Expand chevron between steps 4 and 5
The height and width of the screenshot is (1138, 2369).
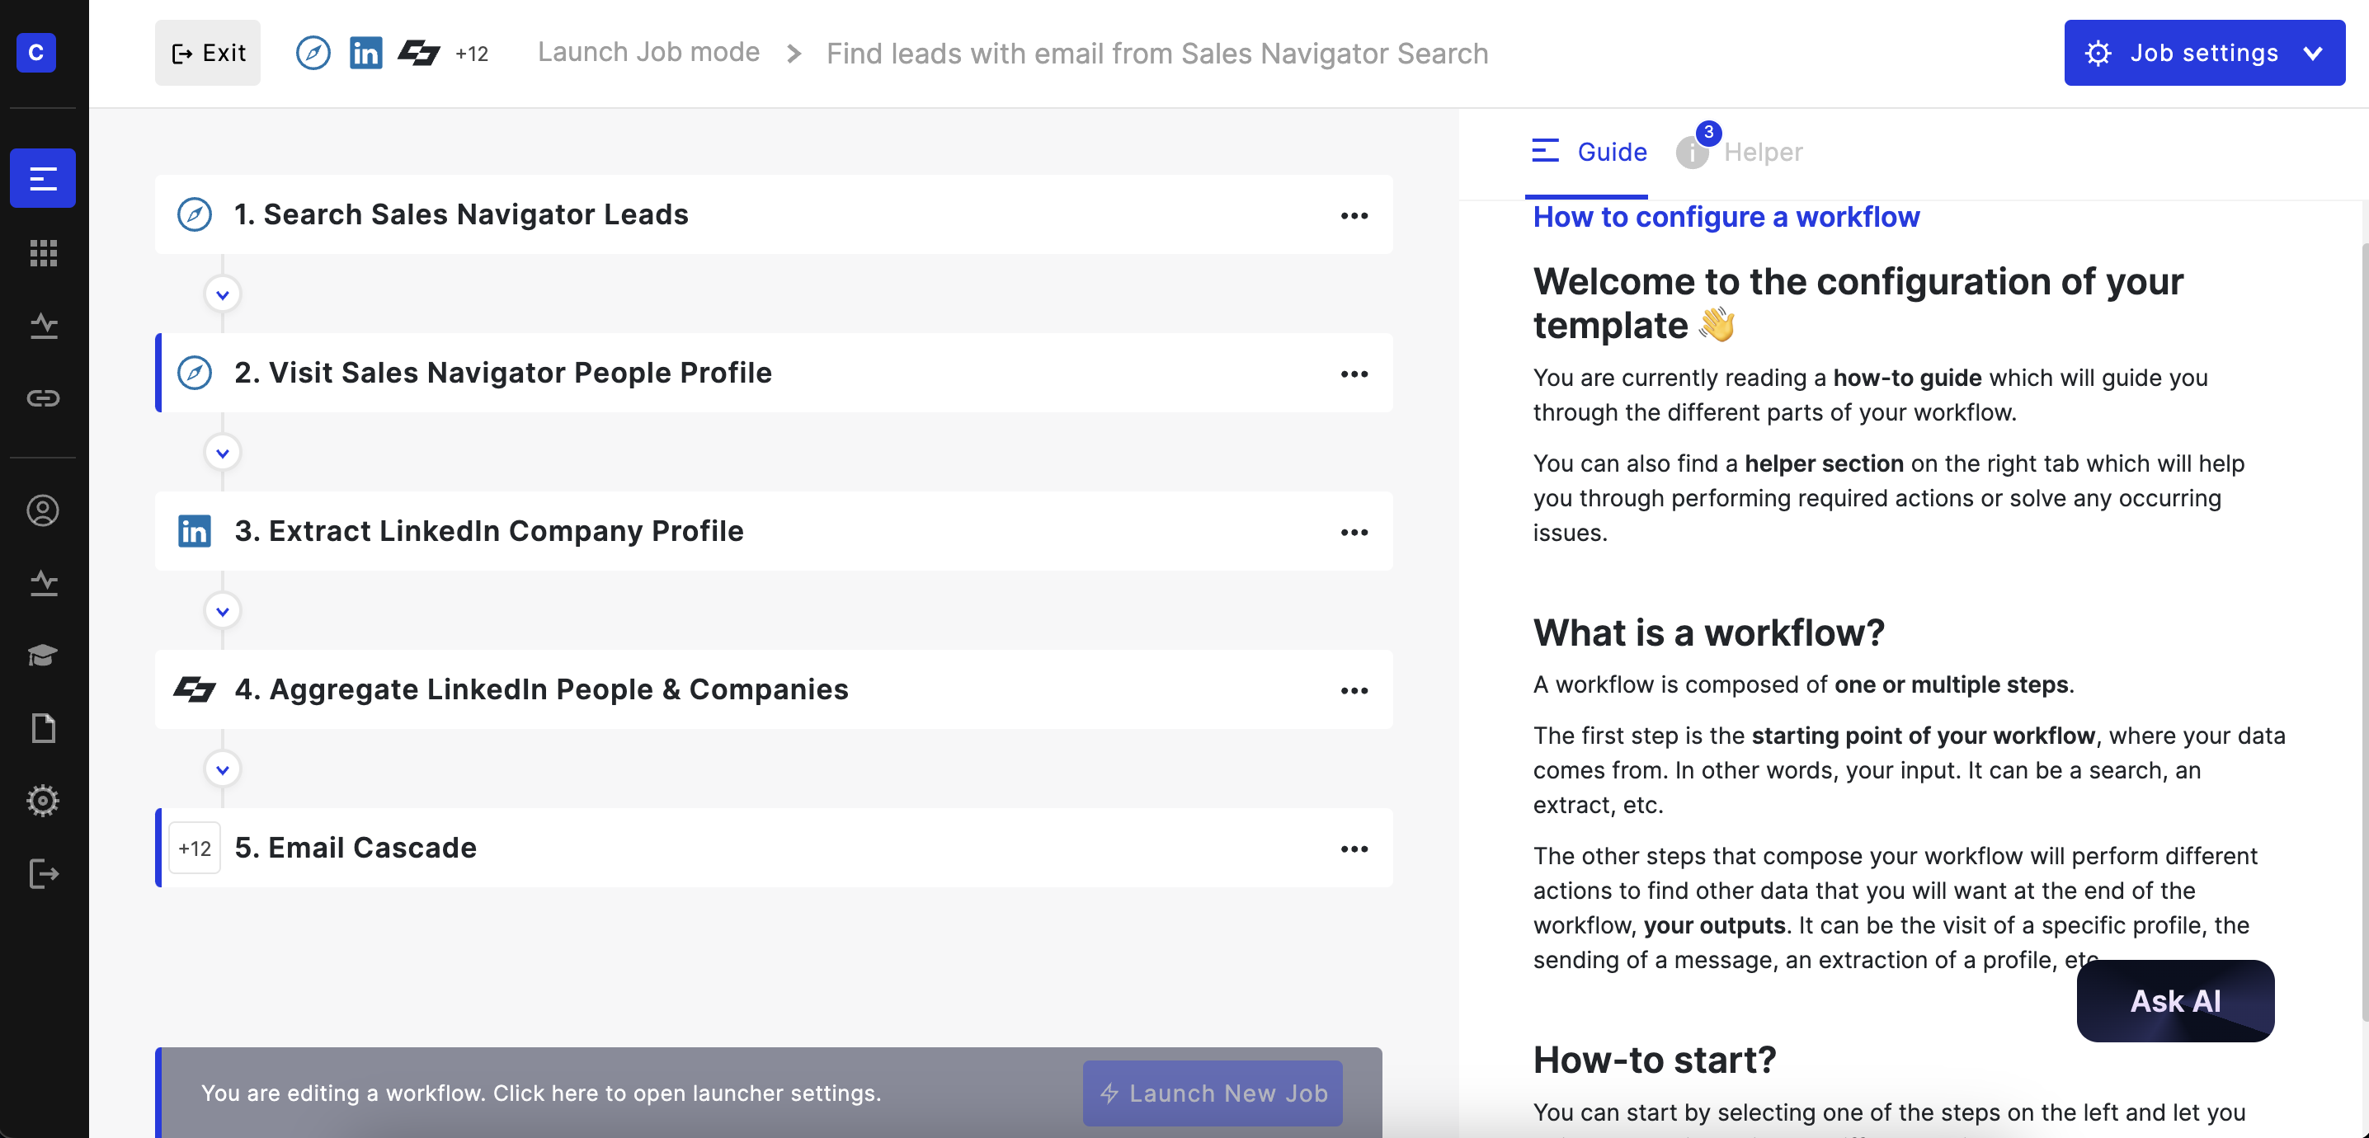tap(223, 769)
